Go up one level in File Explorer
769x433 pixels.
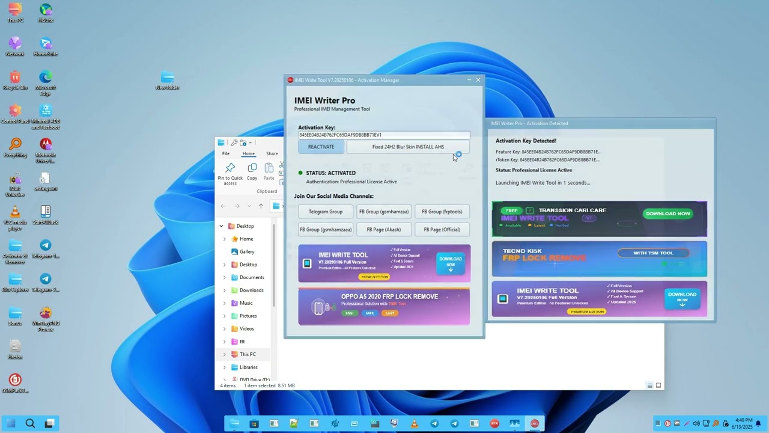pos(261,206)
